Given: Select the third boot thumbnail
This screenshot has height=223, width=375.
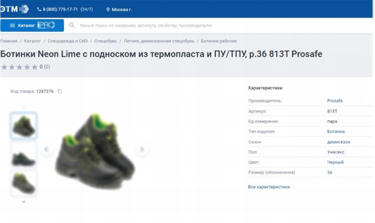Looking at the screenshot, I should tap(24, 184).
